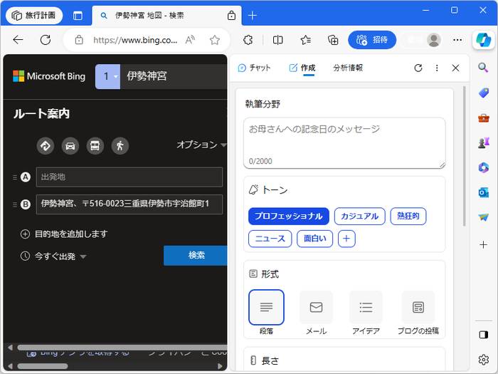
Task: Open sidebar Drop paper plane icon
Action: tap(483, 217)
